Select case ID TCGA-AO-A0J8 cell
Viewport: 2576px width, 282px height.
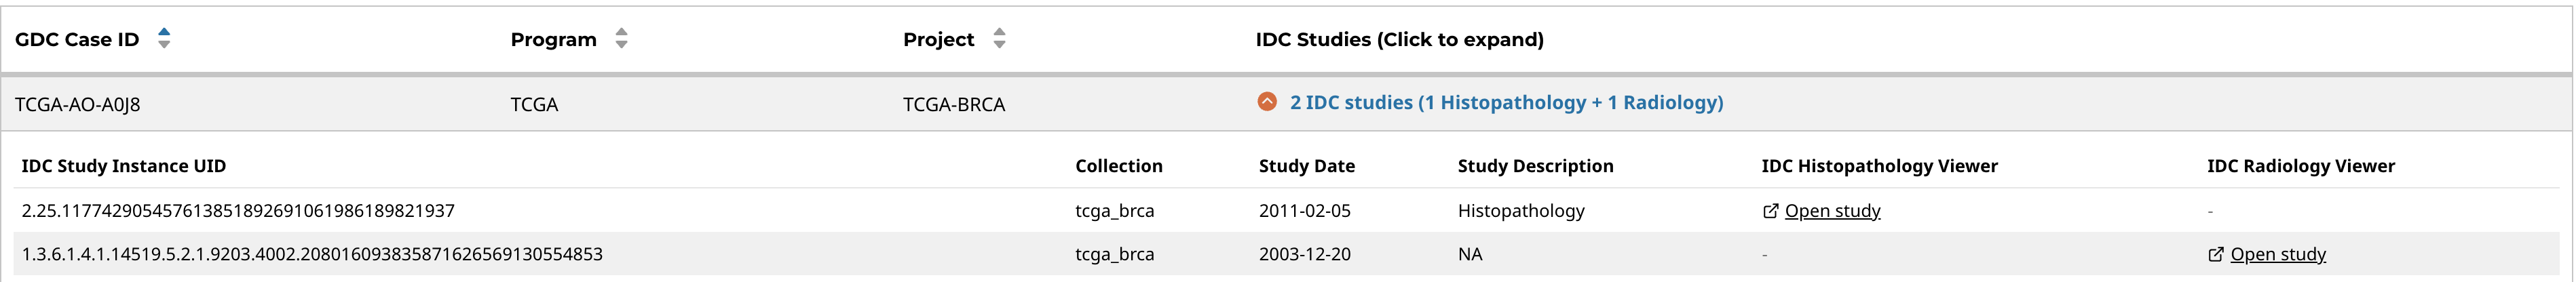point(77,104)
